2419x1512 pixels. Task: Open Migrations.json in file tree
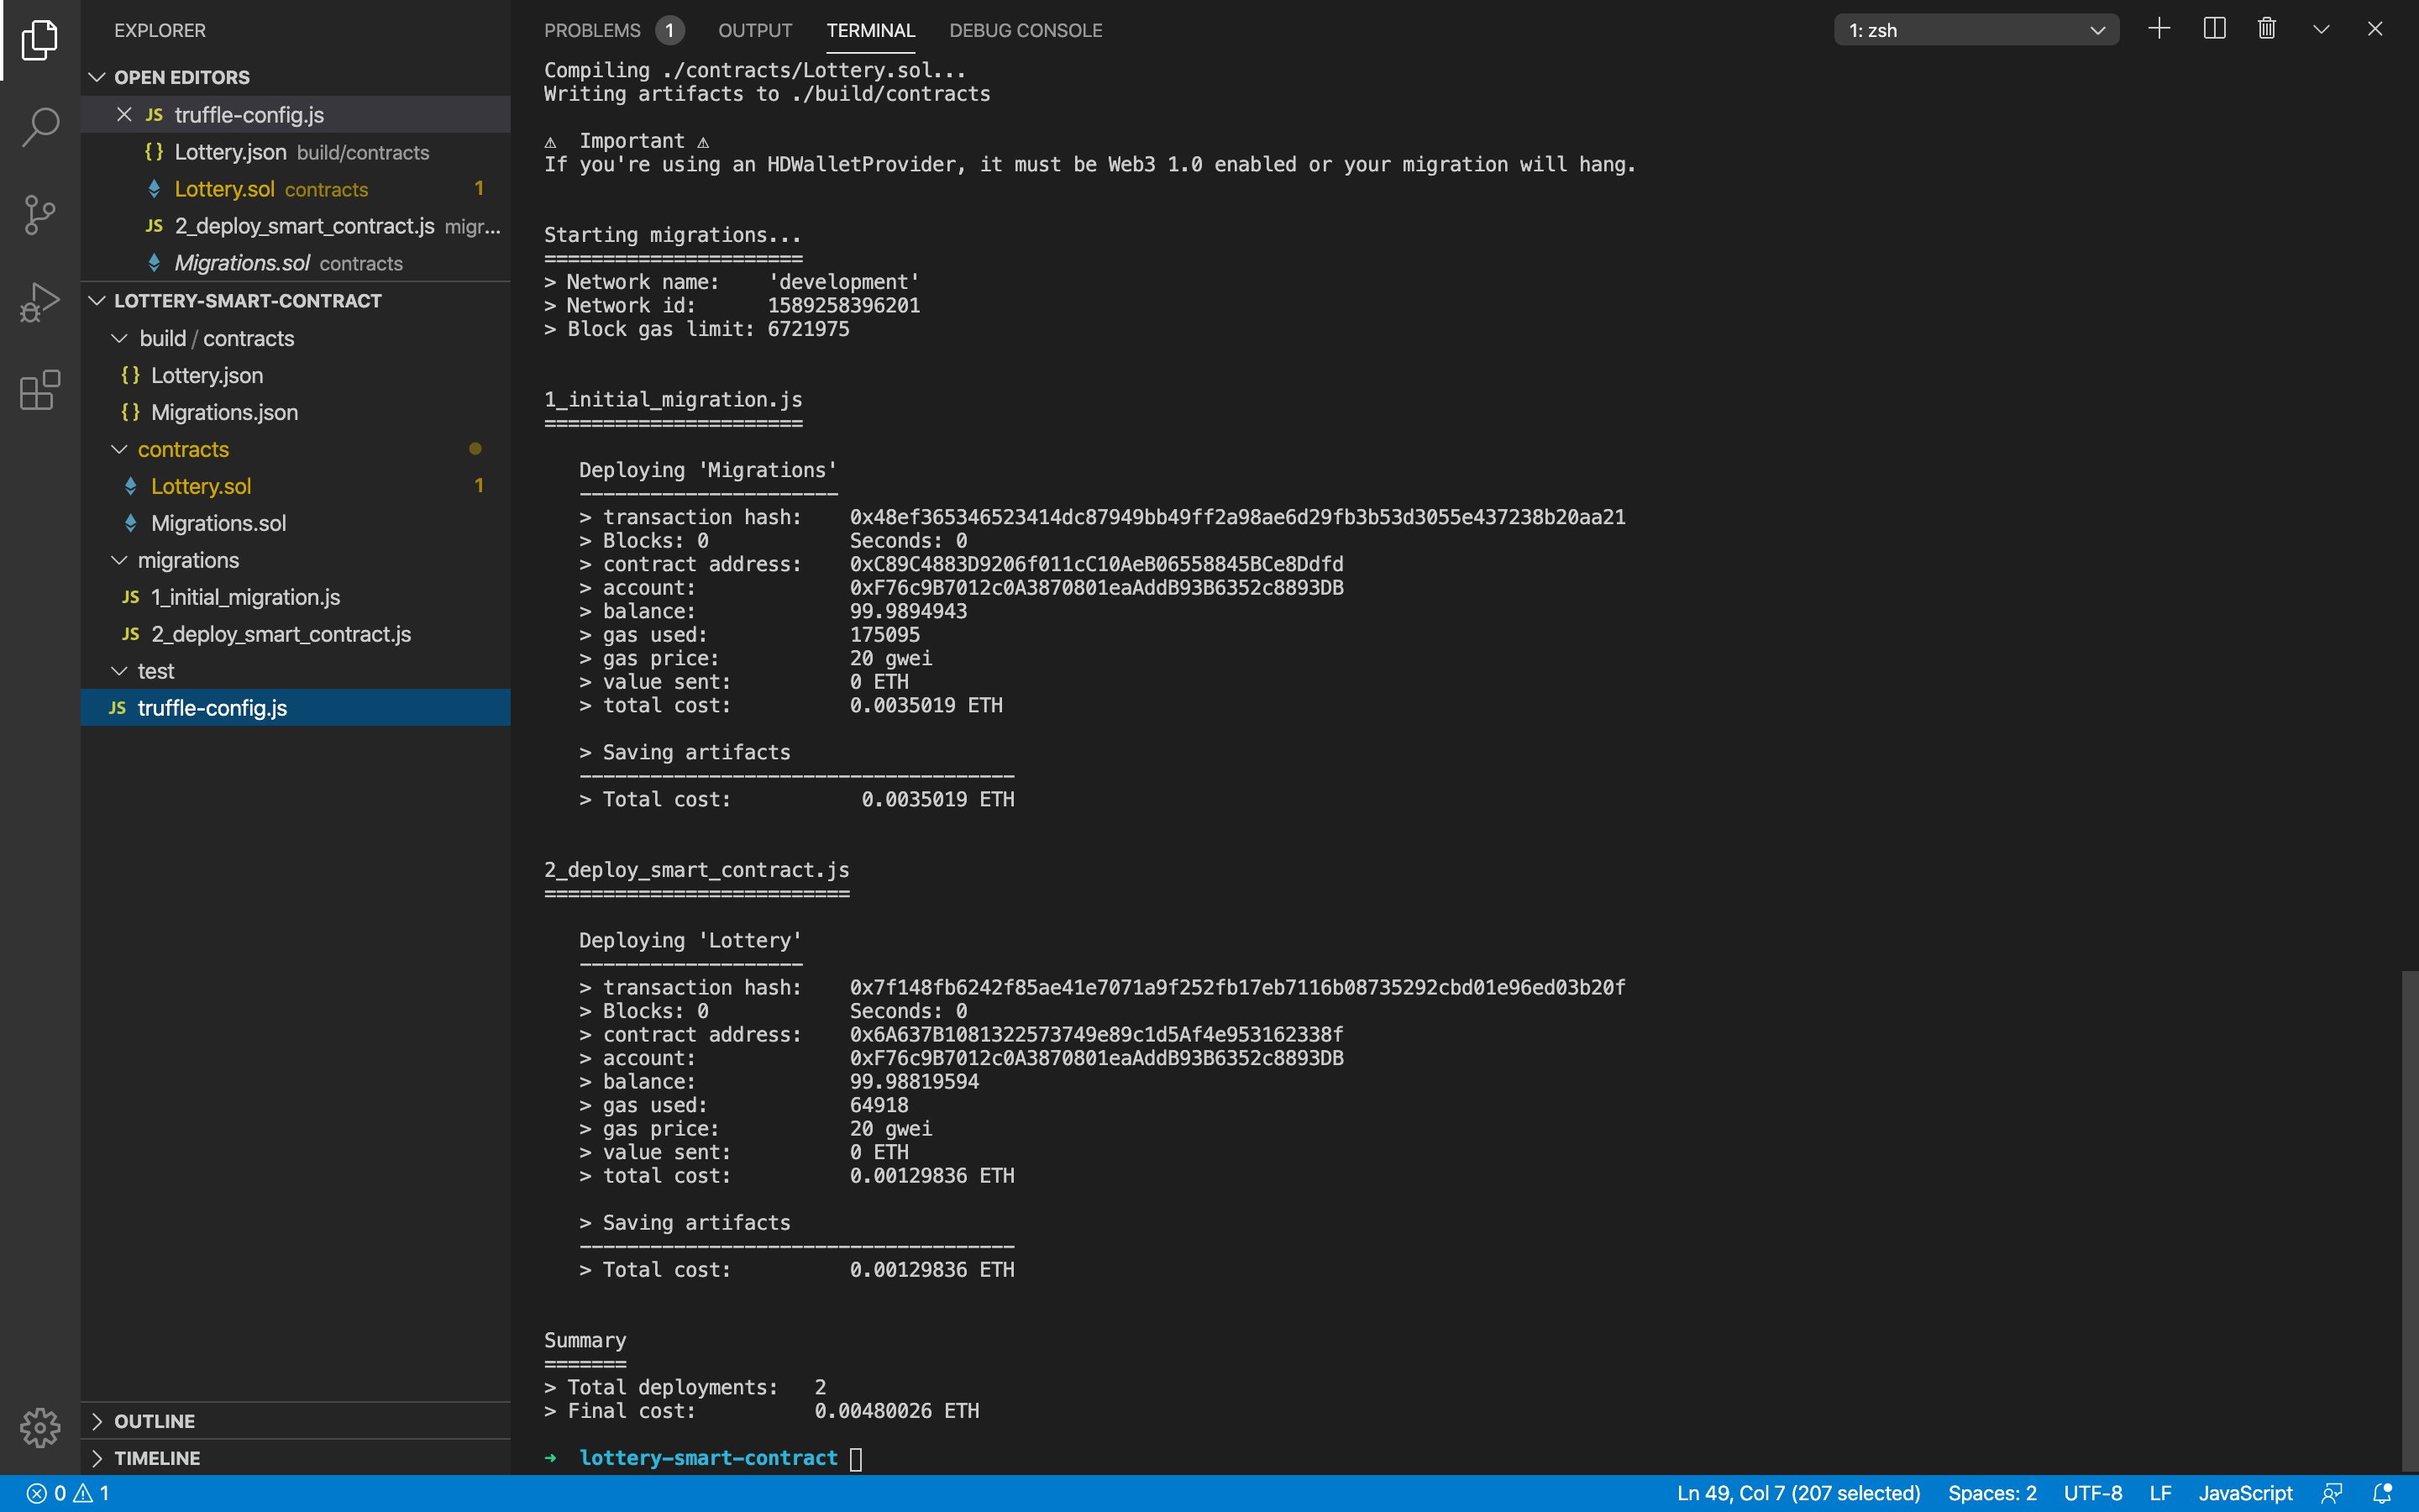296,412
